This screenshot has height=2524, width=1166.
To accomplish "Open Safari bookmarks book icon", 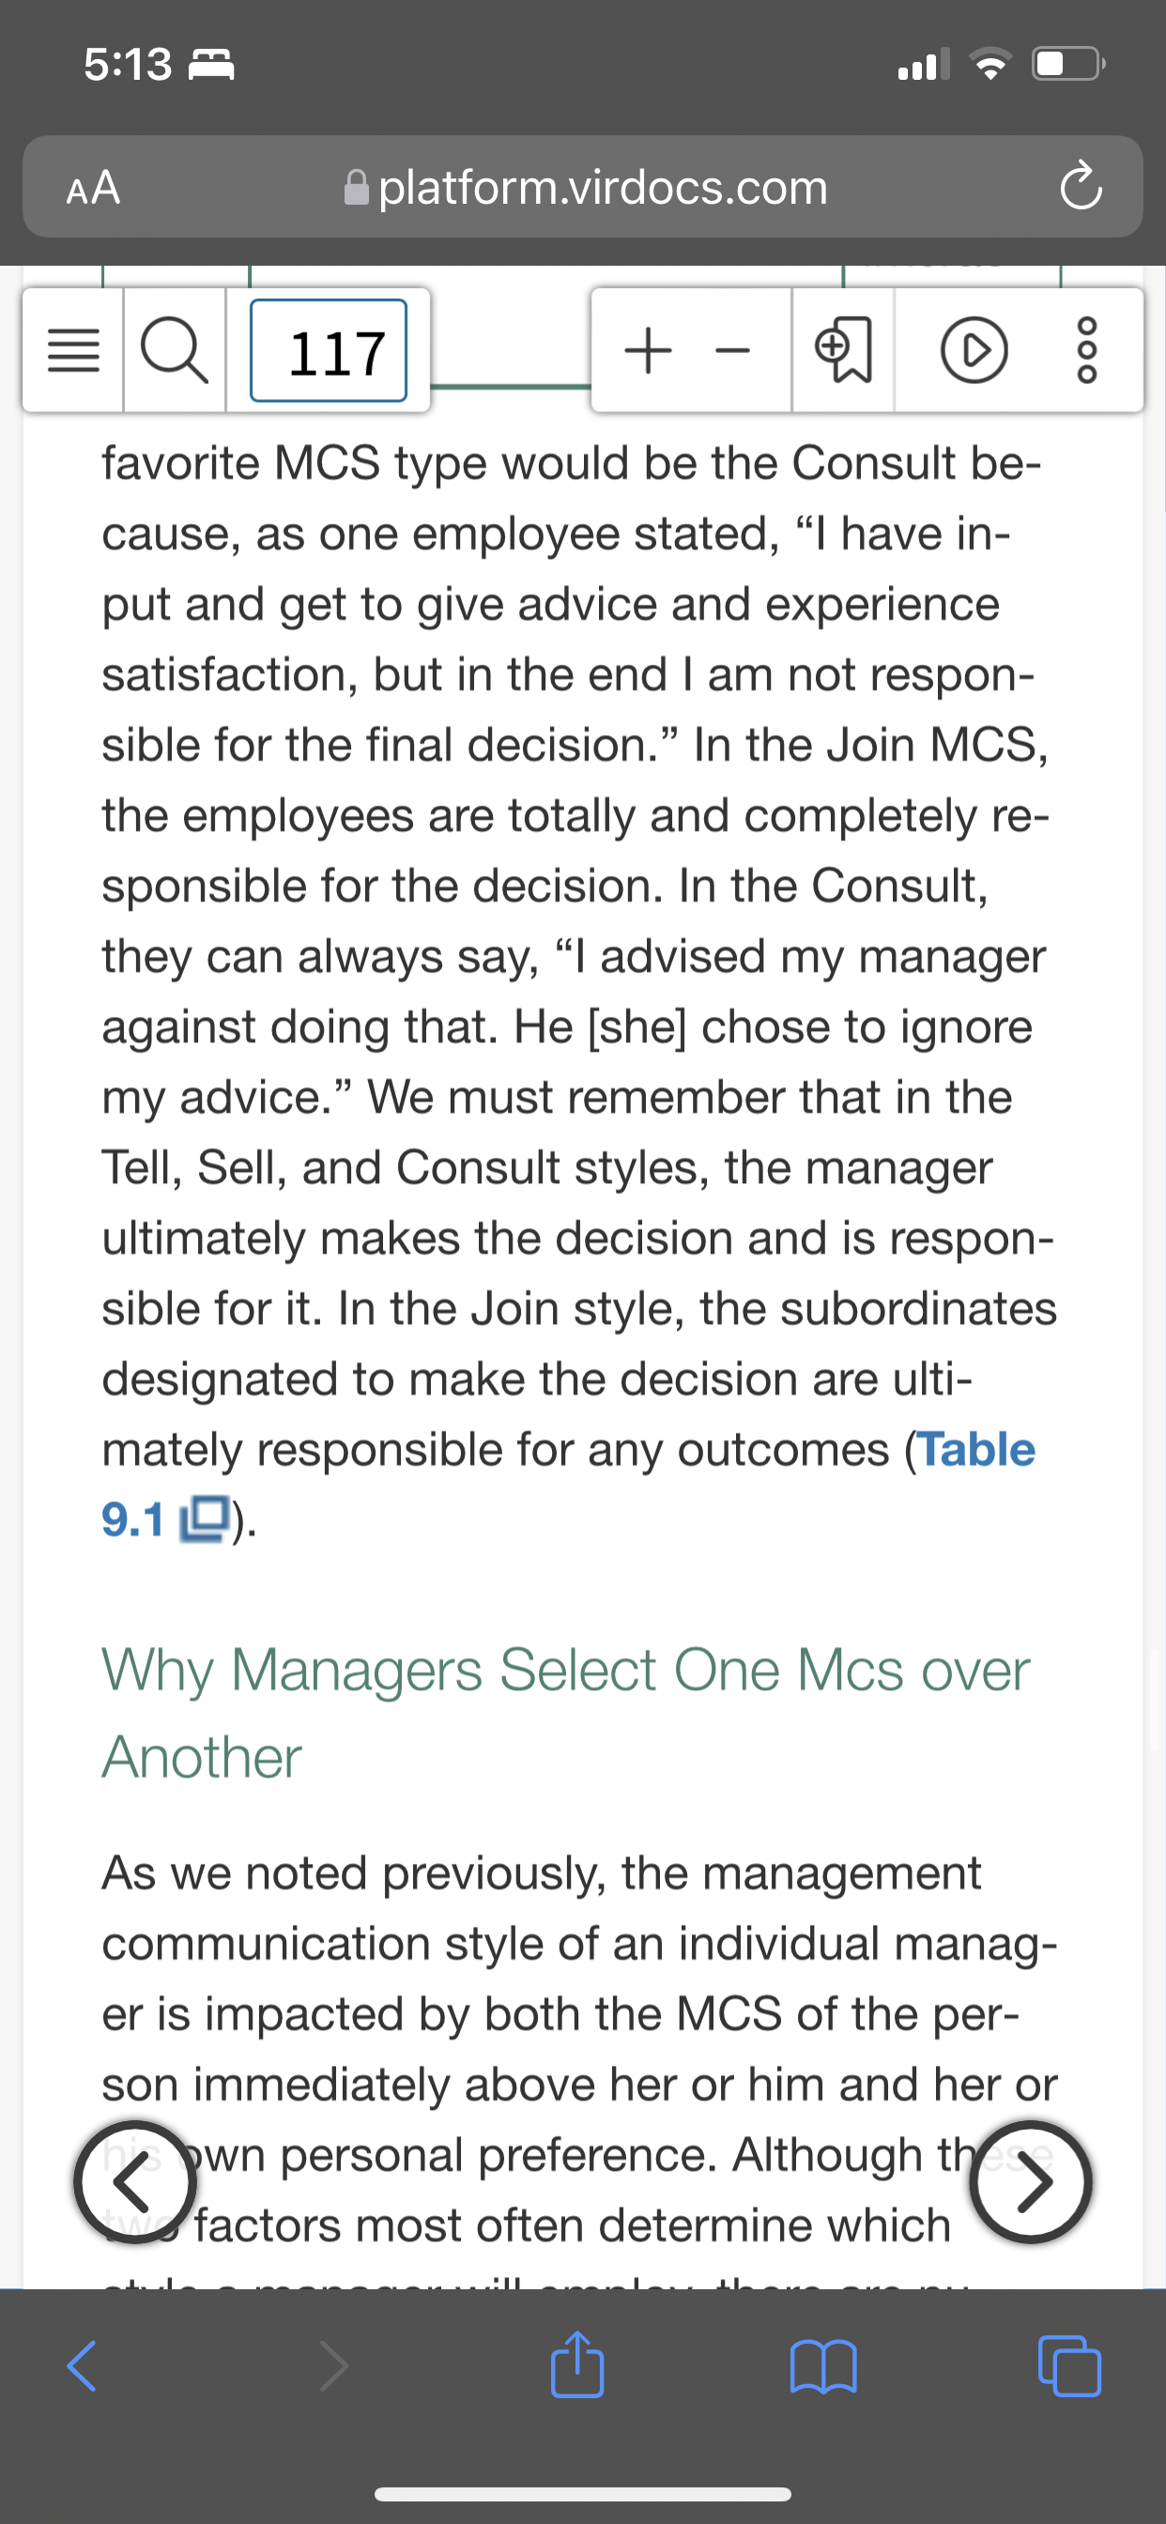I will pyautogui.click(x=823, y=2367).
